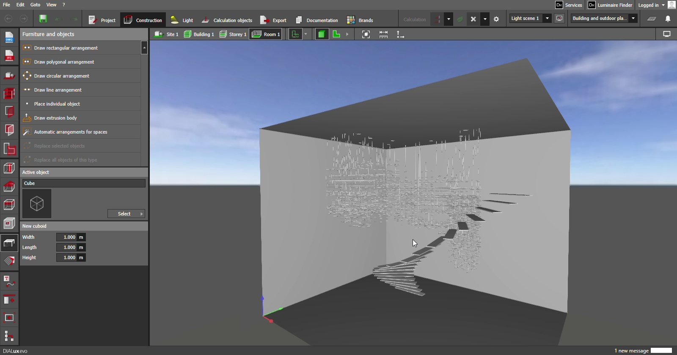Click Draw extrusion body
The image size is (677, 355).
pyautogui.click(x=80, y=118)
